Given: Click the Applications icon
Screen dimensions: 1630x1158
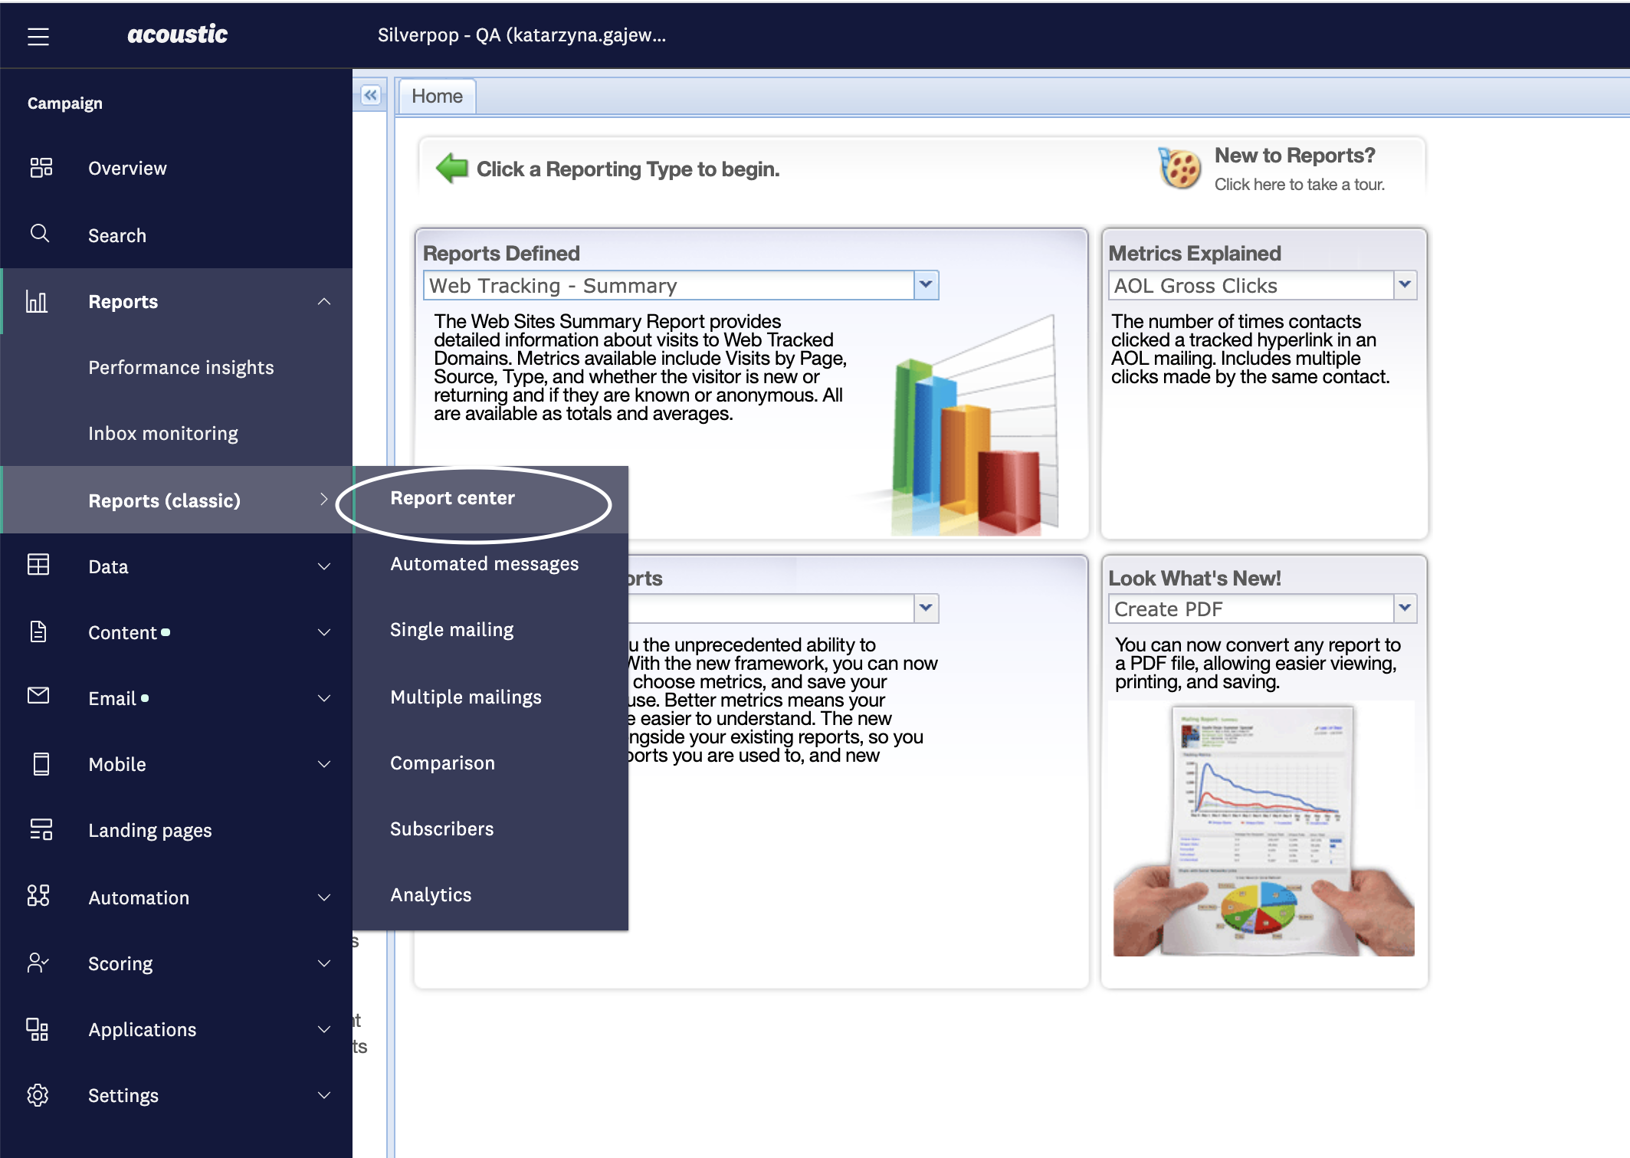Looking at the screenshot, I should [x=38, y=1028].
